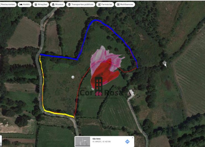Select the gray location pin on the field
Viewport: 205px width, 147px height.
73,77
